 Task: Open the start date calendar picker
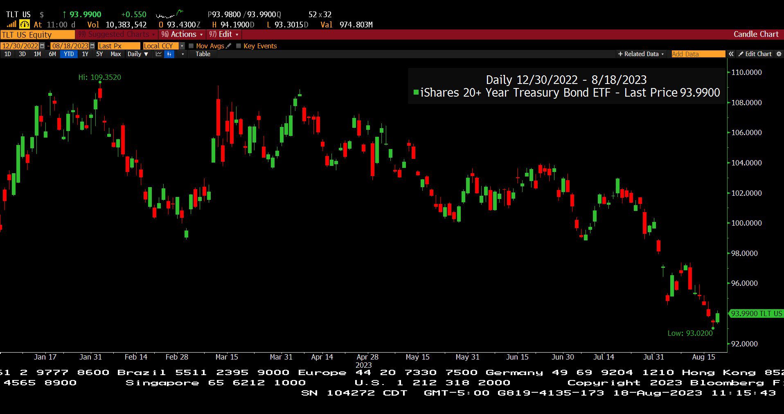[42, 46]
